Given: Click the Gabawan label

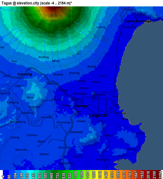Looking at the screenshot, I should (76, 132).
